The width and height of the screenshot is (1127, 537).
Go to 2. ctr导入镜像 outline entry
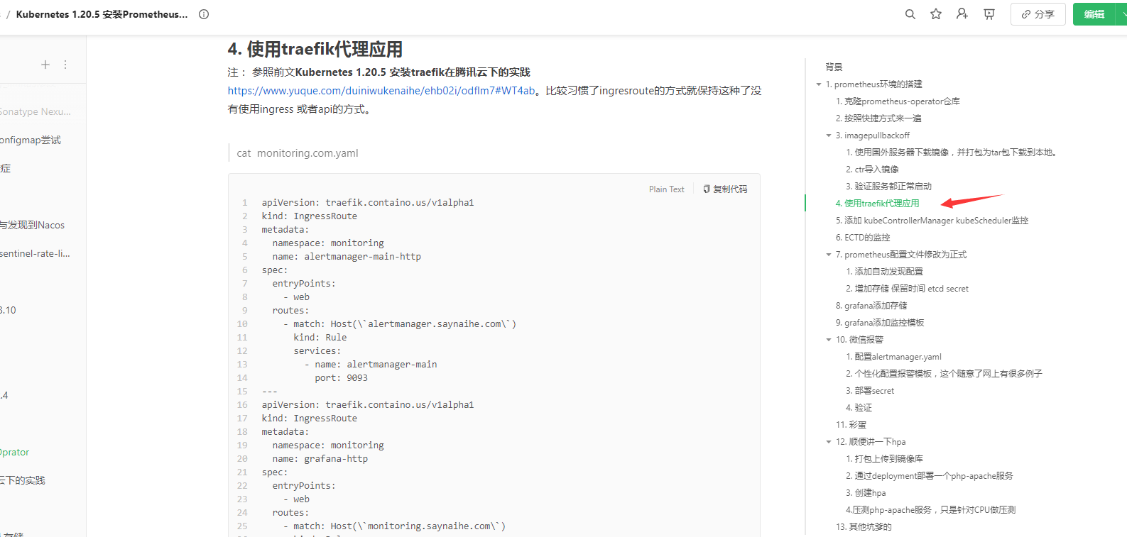pos(872,170)
